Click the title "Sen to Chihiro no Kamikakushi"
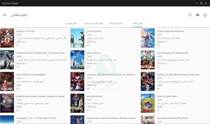 point(31,75)
